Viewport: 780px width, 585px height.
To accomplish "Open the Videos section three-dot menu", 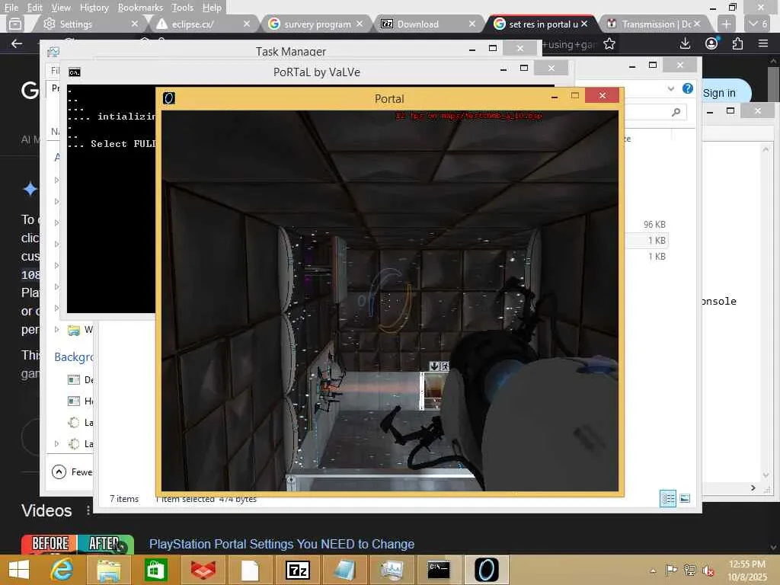I will (88, 510).
